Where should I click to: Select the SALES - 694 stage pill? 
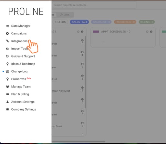79,22
